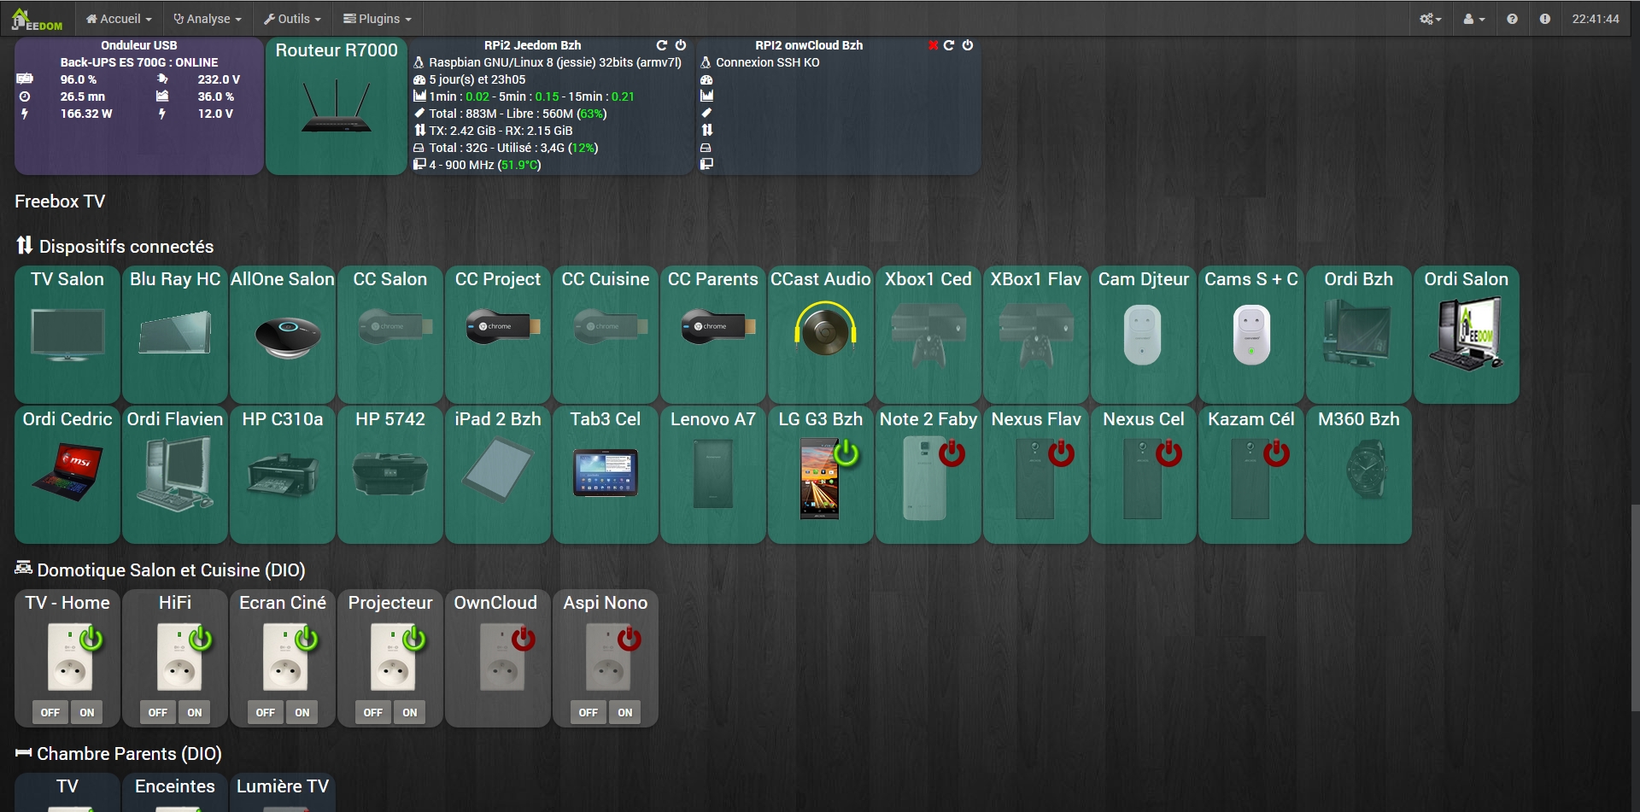
Task: Click red X on RPI2 onwCloud Bzh
Action: point(933,45)
